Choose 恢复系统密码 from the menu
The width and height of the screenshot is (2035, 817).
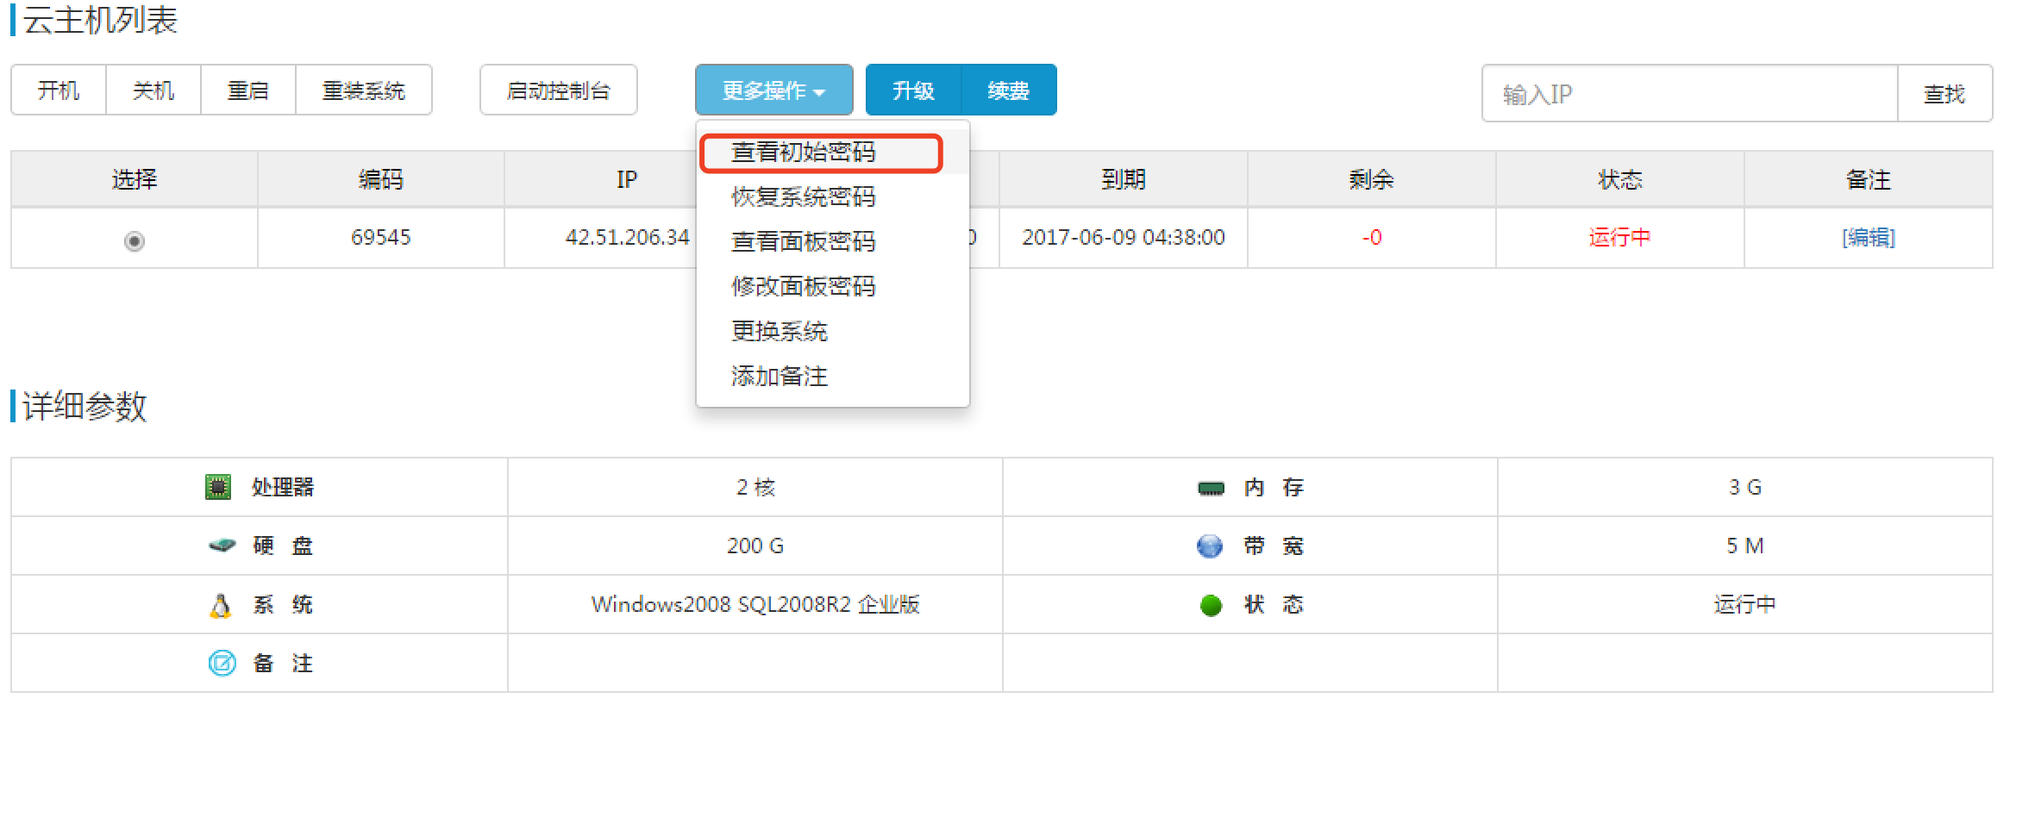point(833,197)
